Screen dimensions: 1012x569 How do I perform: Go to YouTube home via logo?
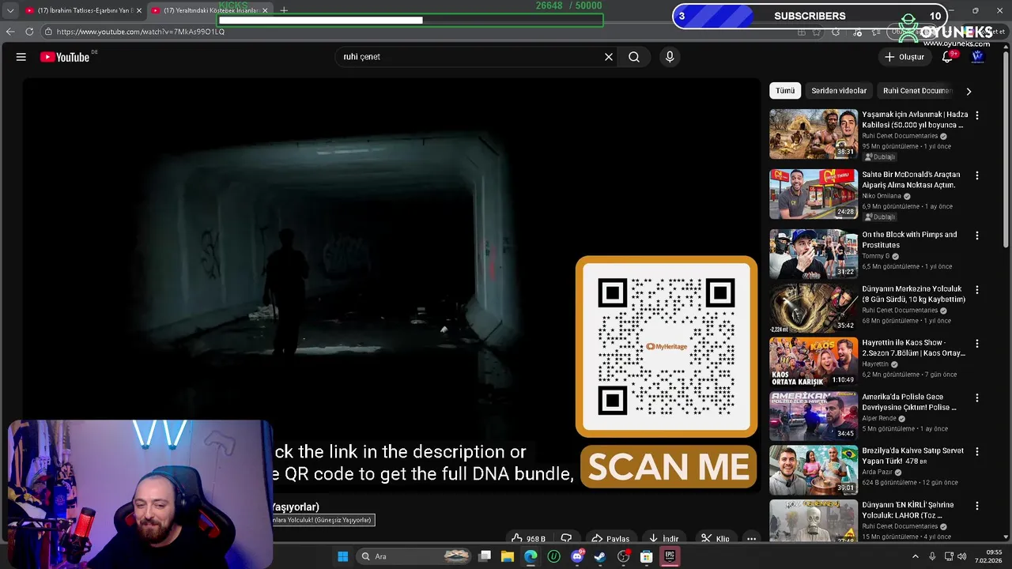tap(65, 57)
